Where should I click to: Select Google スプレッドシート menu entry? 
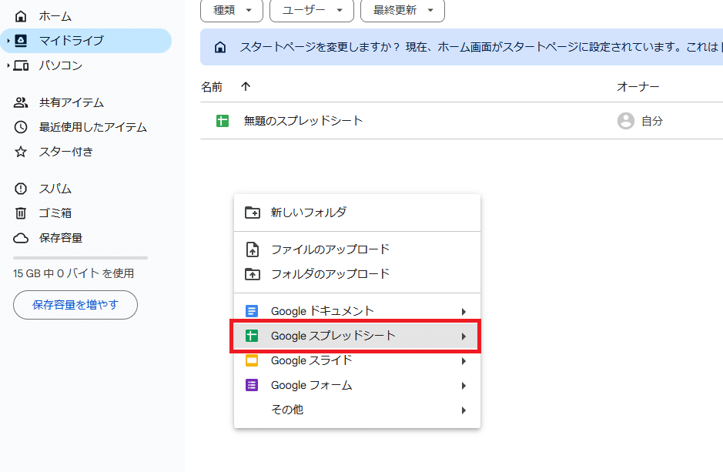(x=357, y=336)
